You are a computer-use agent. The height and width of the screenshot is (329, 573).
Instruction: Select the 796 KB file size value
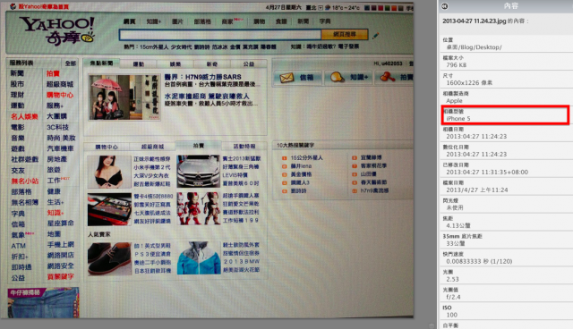point(456,65)
